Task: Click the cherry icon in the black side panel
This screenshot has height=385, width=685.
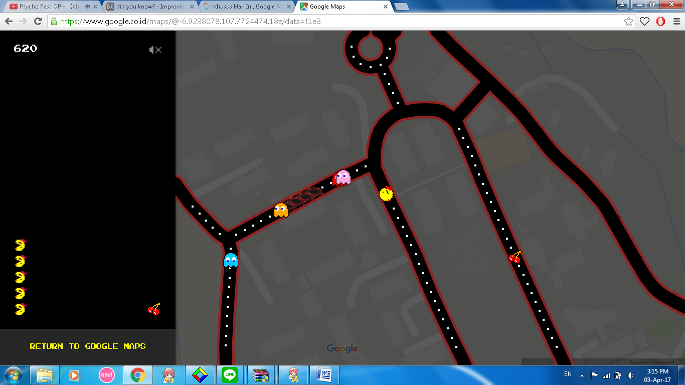Action: click(154, 309)
